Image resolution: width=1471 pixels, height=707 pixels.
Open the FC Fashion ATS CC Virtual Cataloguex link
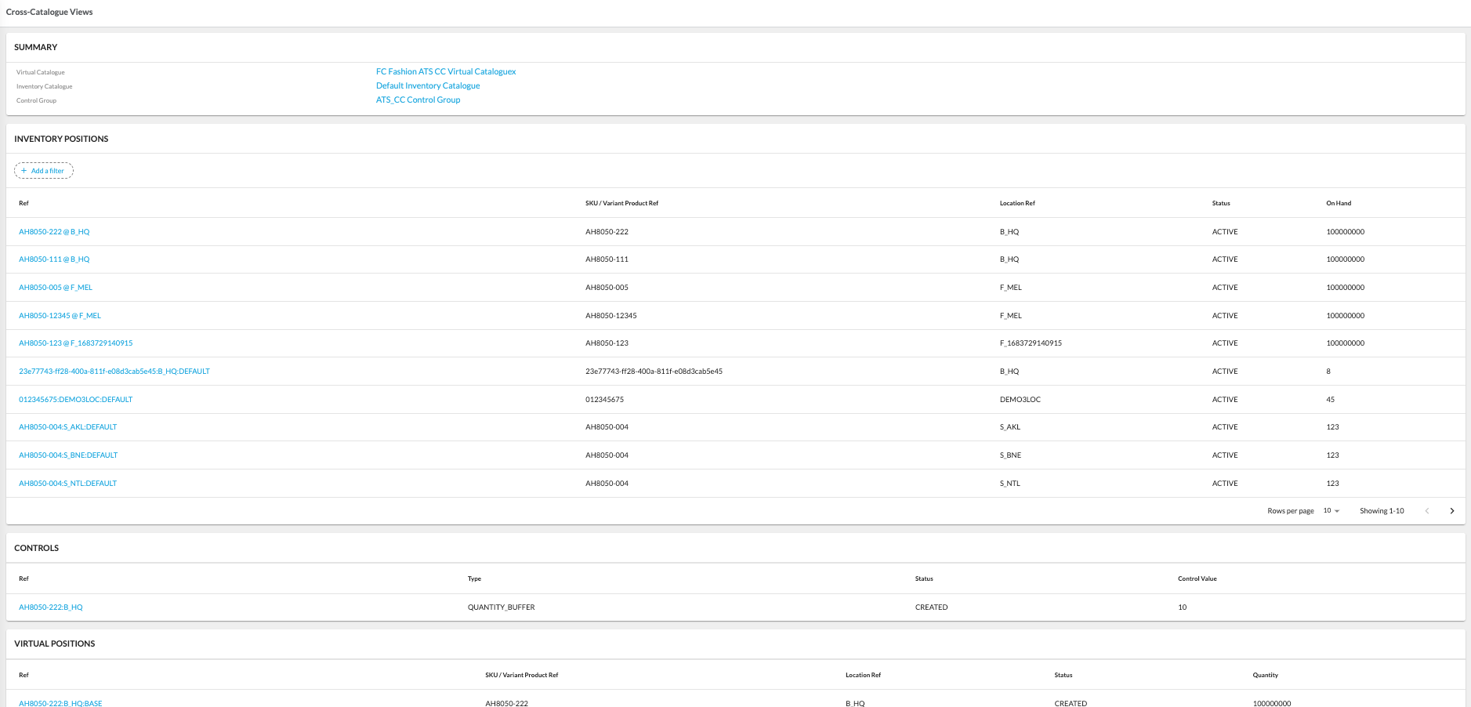point(446,71)
